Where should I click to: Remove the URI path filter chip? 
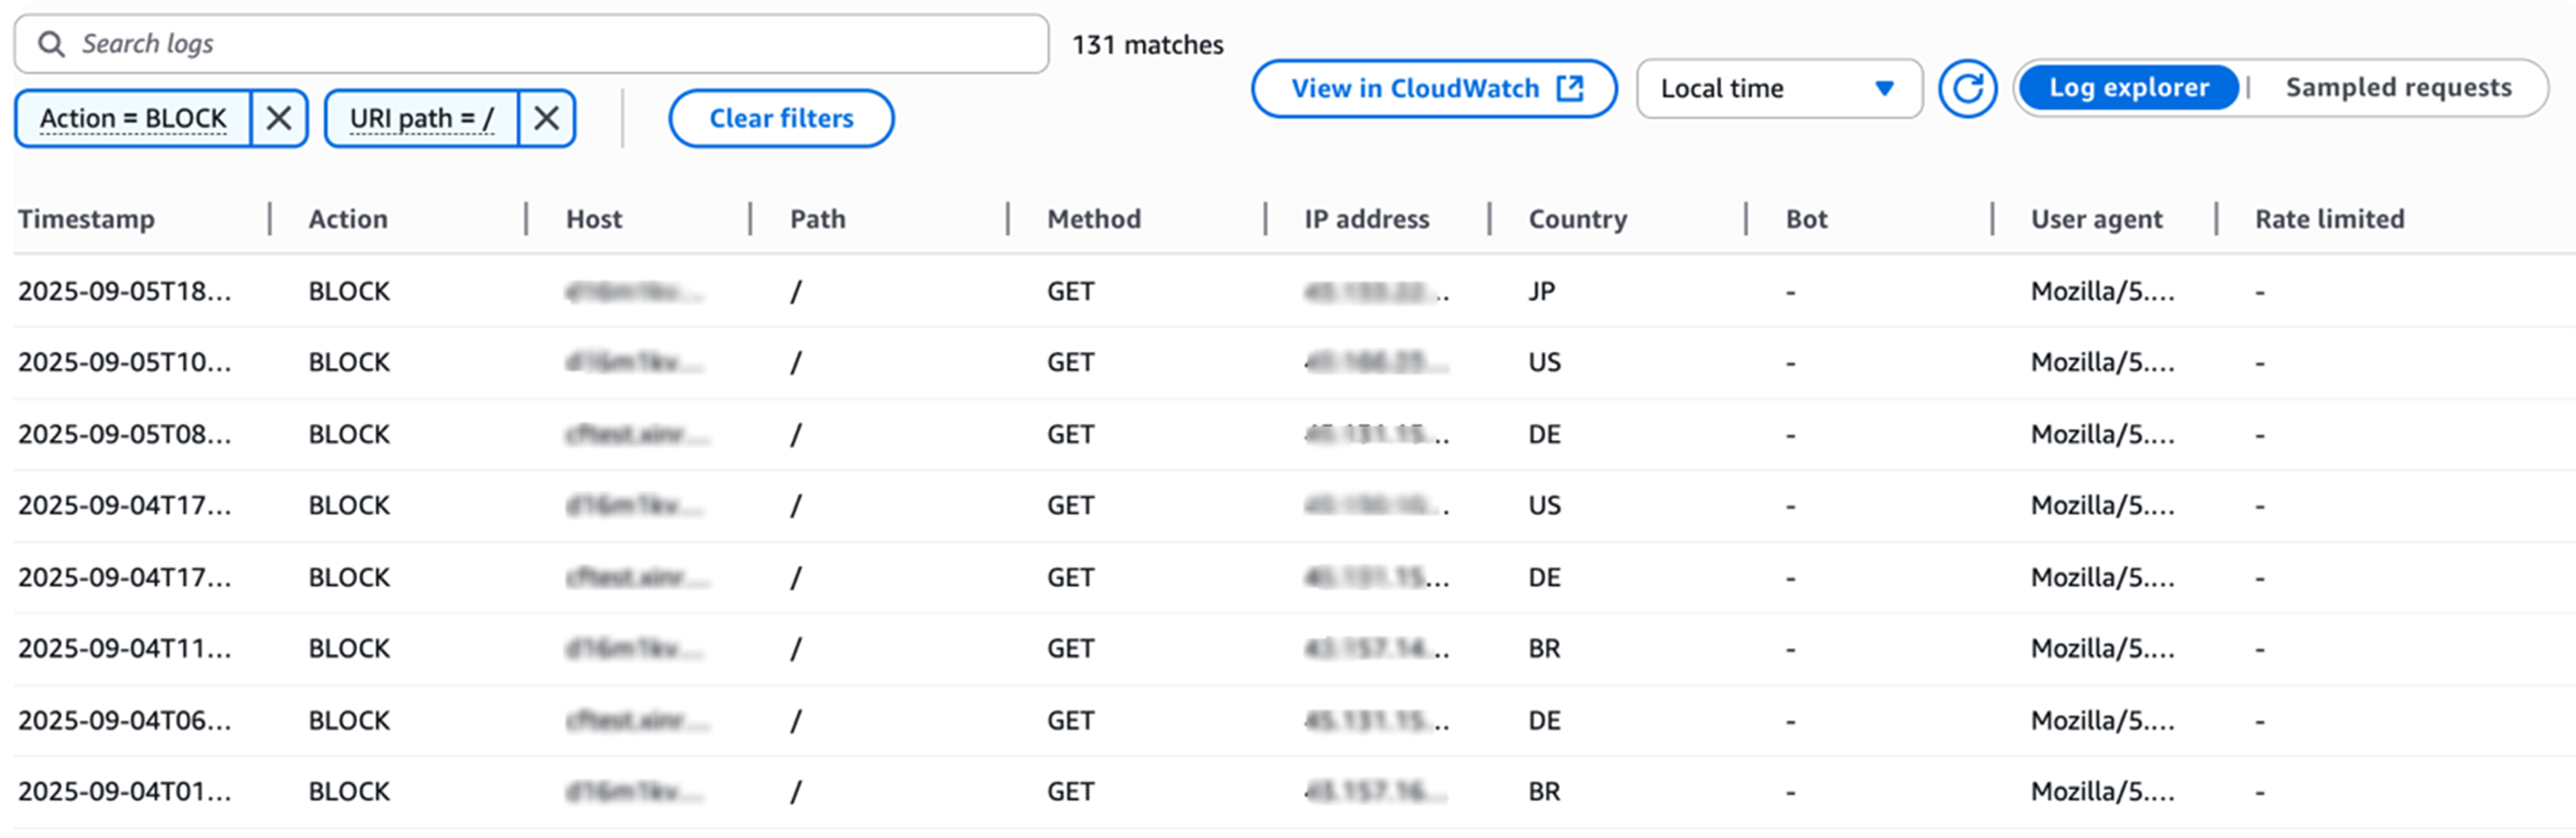[546, 118]
